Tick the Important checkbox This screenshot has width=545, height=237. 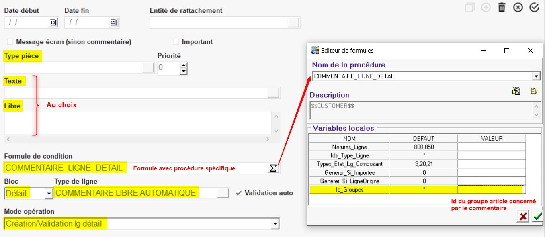point(176,42)
